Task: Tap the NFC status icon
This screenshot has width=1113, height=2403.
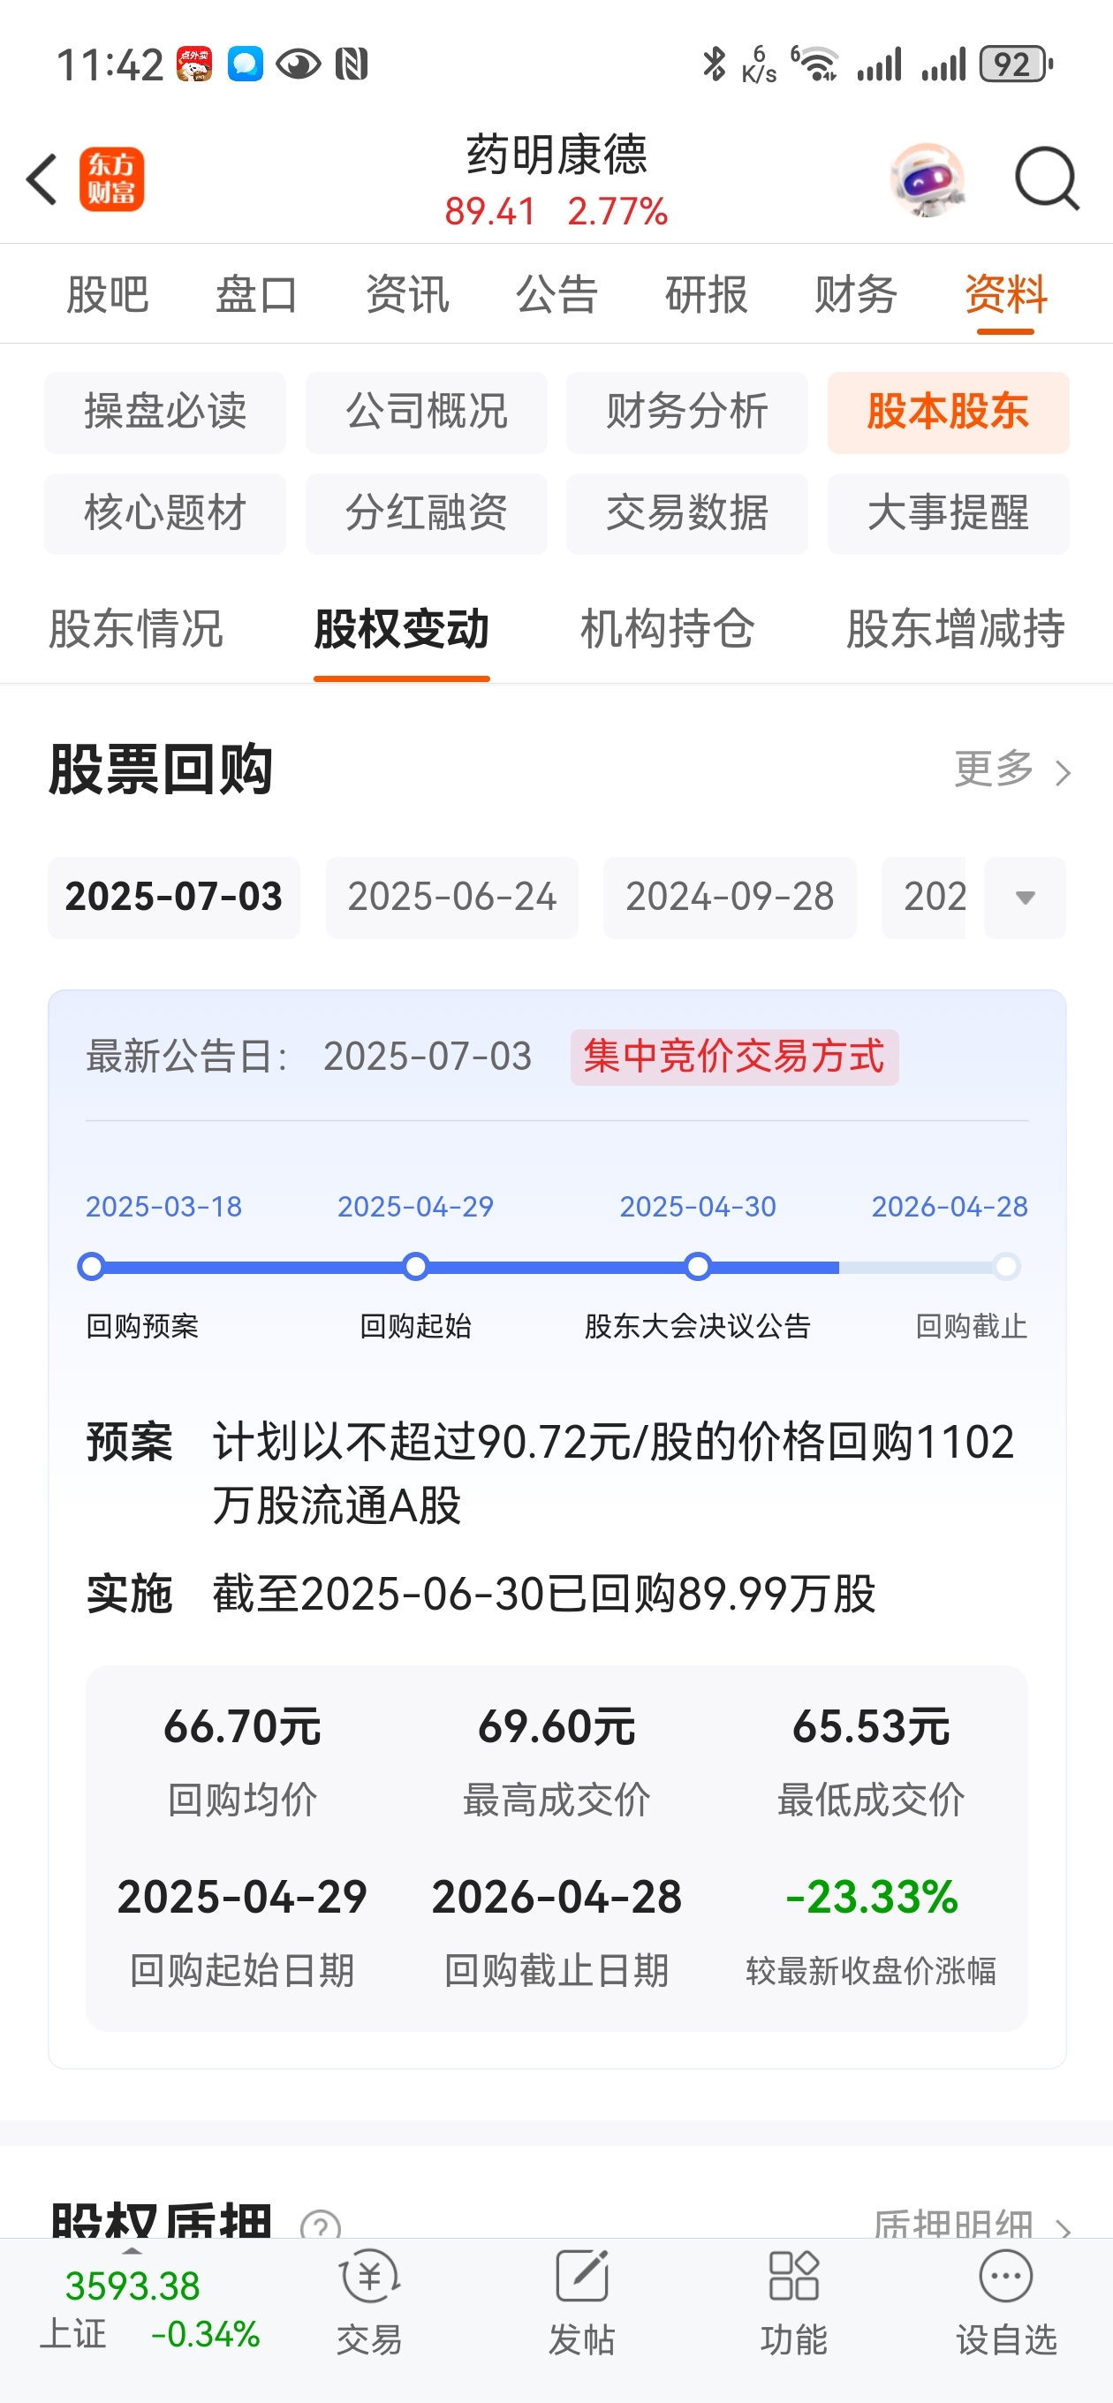Action: [352, 64]
